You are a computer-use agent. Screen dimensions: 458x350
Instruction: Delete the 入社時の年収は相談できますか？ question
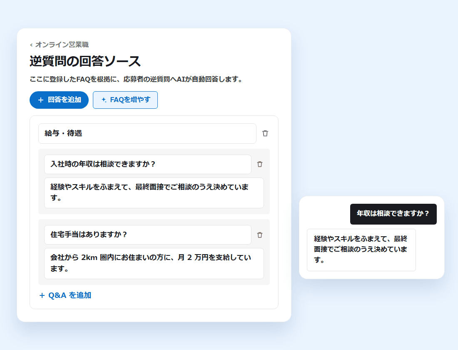tap(260, 164)
